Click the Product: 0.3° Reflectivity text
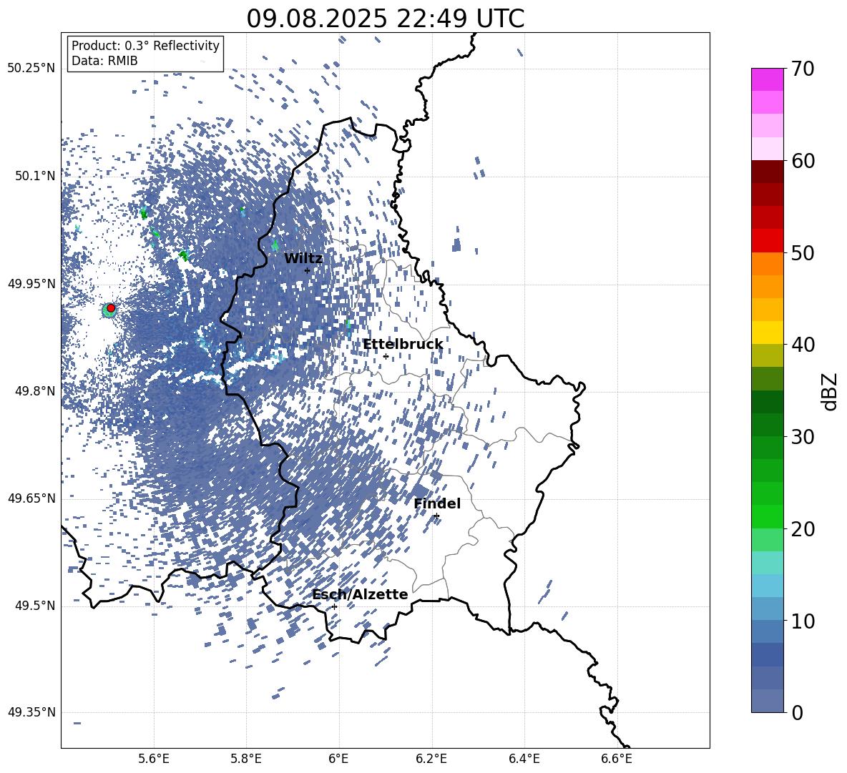This screenshot has width=847, height=773. pyautogui.click(x=145, y=46)
